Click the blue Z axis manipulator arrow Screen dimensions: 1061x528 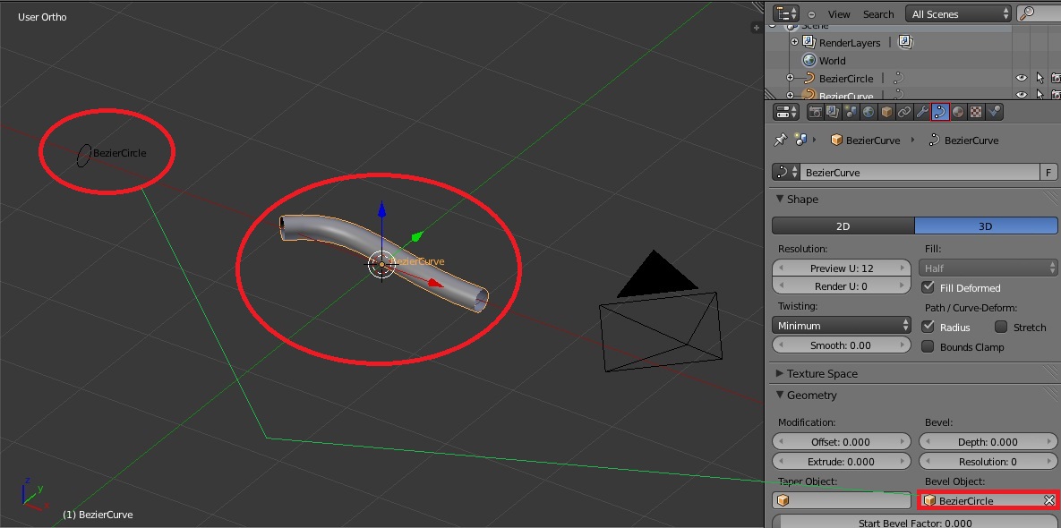(x=381, y=209)
